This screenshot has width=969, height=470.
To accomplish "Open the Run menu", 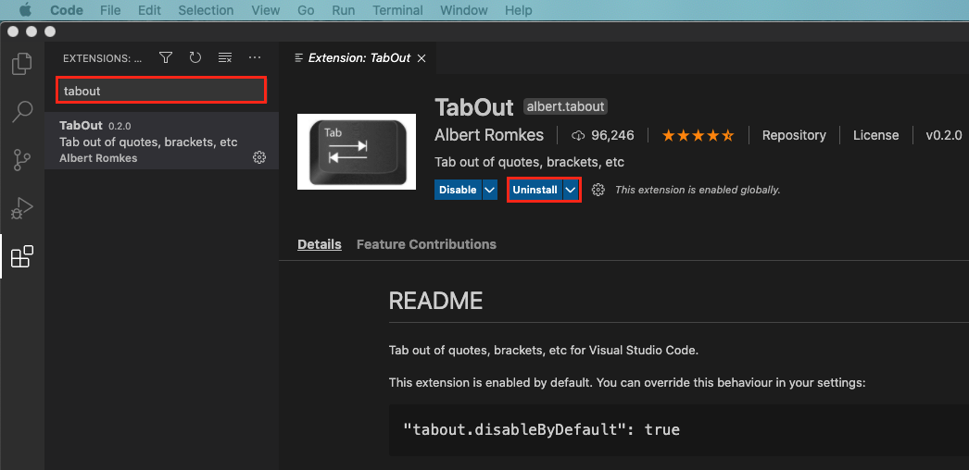I will click(x=344, y=10).
